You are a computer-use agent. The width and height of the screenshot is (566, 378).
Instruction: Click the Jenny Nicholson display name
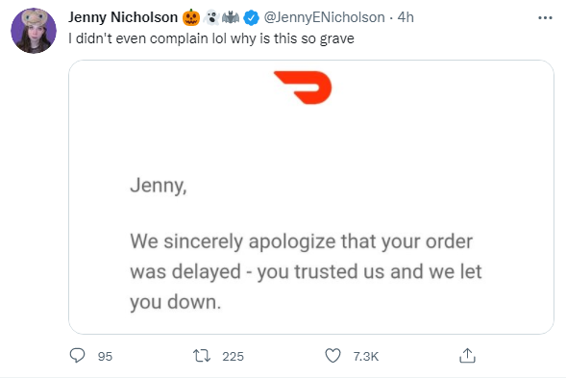[123, 17]
